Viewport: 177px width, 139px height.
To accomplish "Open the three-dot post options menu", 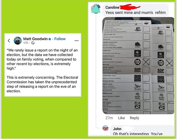I will tap(77, 41).
